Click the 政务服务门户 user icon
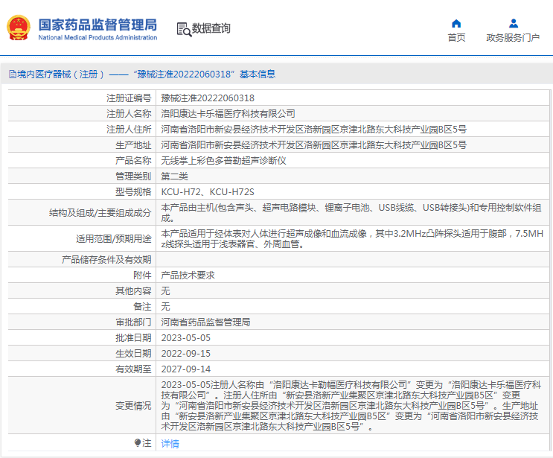Screen dimensions: 553x458 click(514, 24)
